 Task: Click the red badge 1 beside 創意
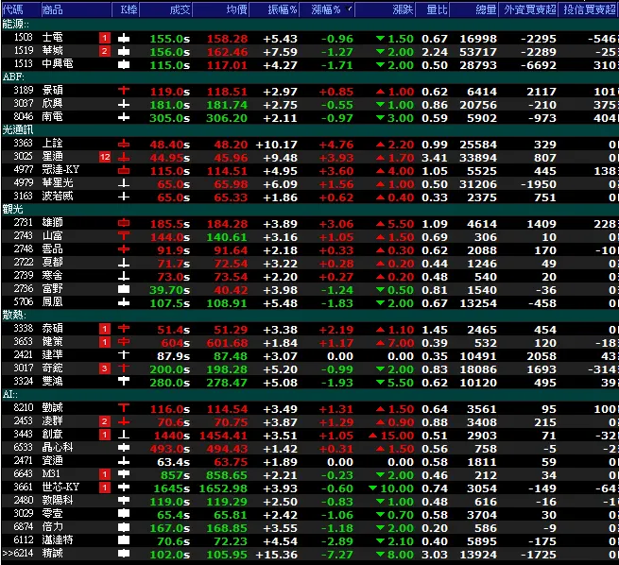(105, 435)
